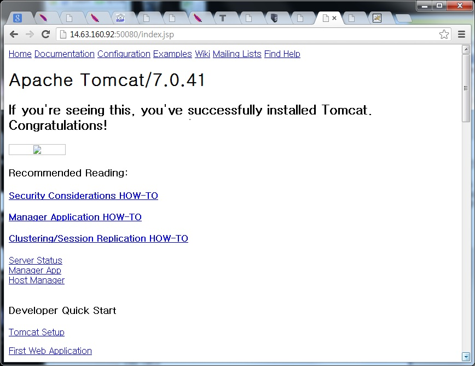Click the Recommended Reading: text
Screen dimensions: 475x366
click(68, 173)
